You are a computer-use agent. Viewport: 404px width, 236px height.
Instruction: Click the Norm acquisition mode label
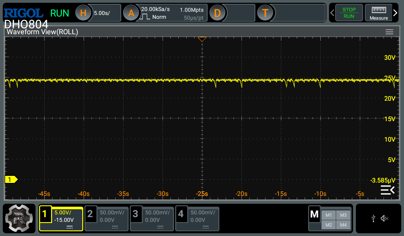click(x=159, y=17)
